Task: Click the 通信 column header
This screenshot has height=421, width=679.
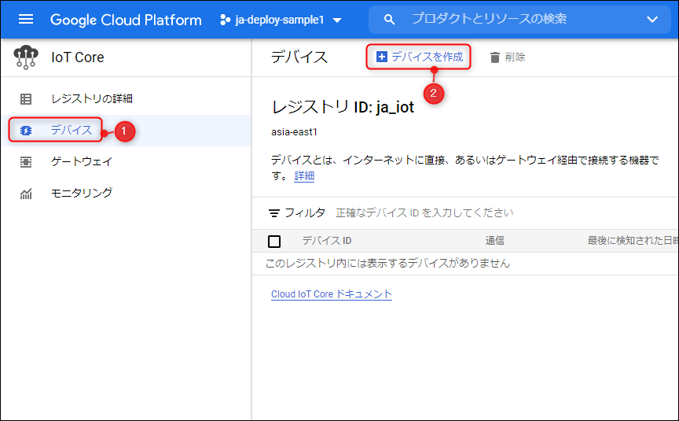Action: [495, 241]
